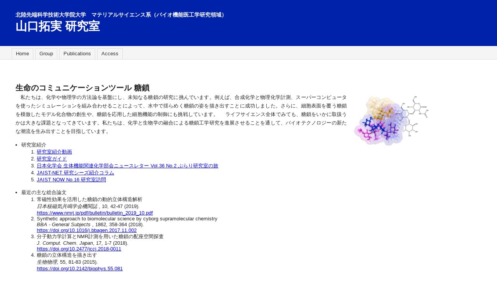The height and width of the screenshot is (295, 497).
Task: Click the 研究室紹介 list heading
Action: pyautogui.click(x=34, y=145)
